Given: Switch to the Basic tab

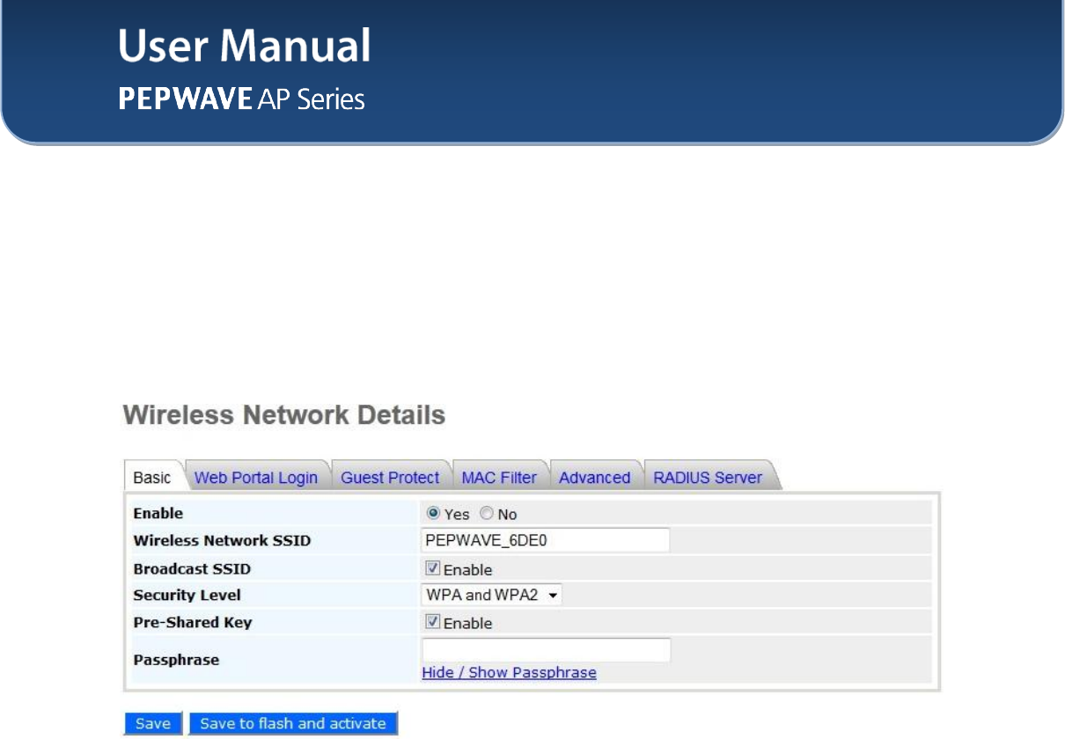Looking at the screenshot, I should [x=152, y=478].
